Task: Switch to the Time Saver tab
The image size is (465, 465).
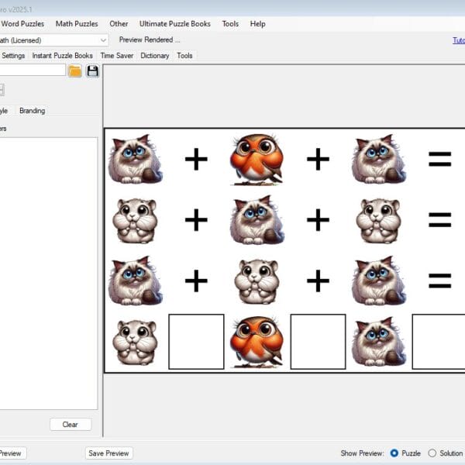Action: pos(117,56)
